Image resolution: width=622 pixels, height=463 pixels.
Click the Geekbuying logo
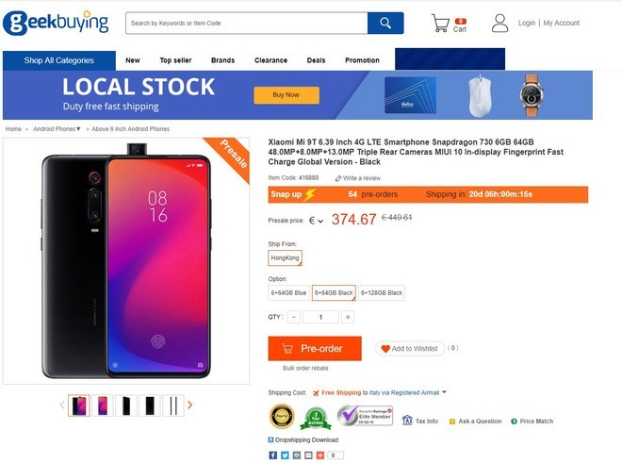pyautogui.click(x=56, y=23)
